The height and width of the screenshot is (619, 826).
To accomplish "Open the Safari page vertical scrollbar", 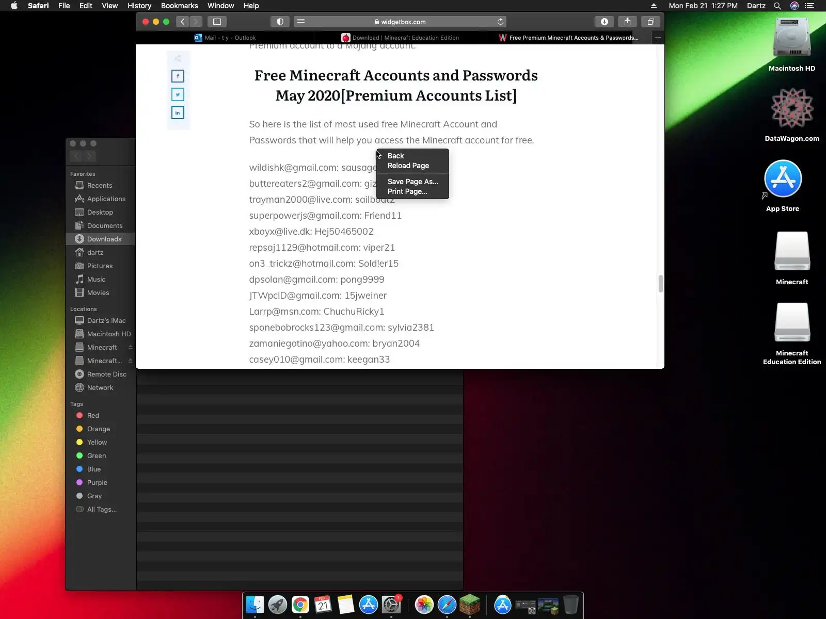I will (x=660, y=284).
